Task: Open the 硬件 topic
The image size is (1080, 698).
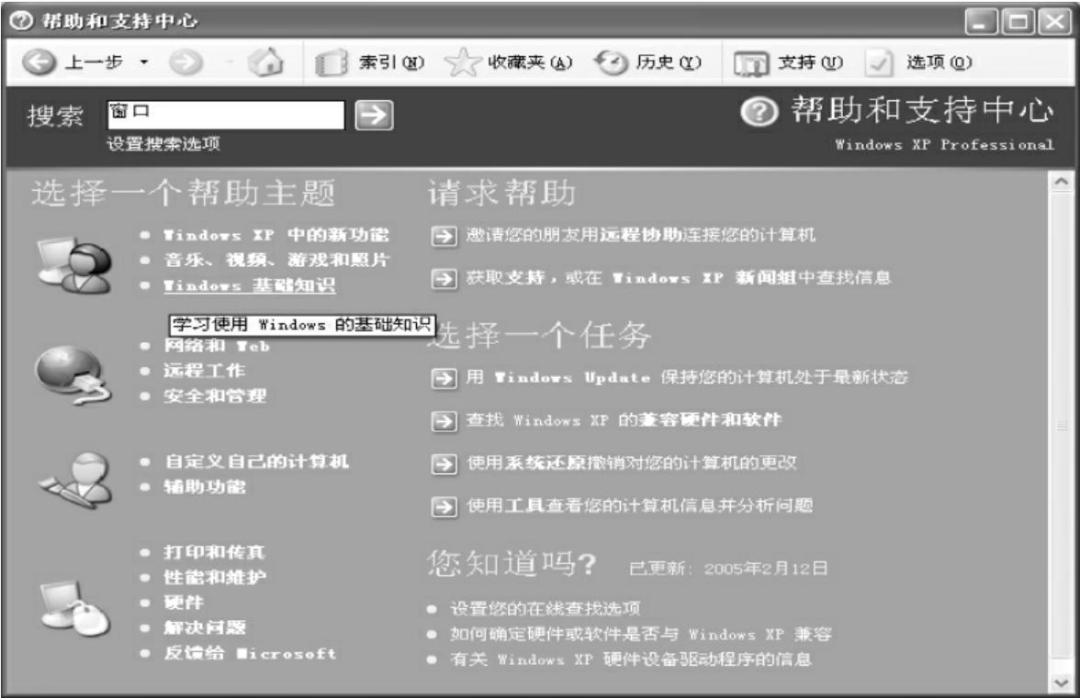Action: point(184,603)
